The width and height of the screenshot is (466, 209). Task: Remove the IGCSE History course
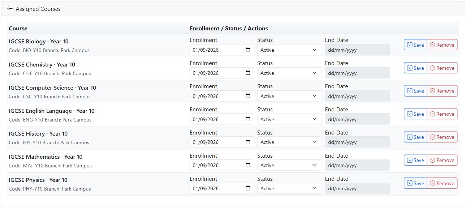tap(442, 137)
